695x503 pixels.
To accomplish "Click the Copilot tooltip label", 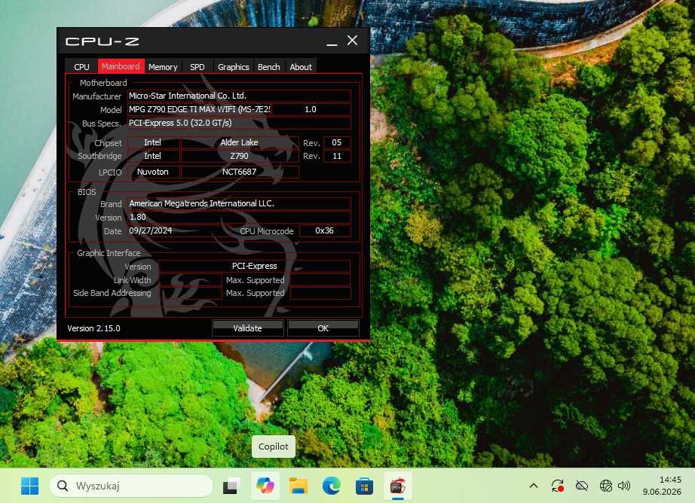I will 274,447.
